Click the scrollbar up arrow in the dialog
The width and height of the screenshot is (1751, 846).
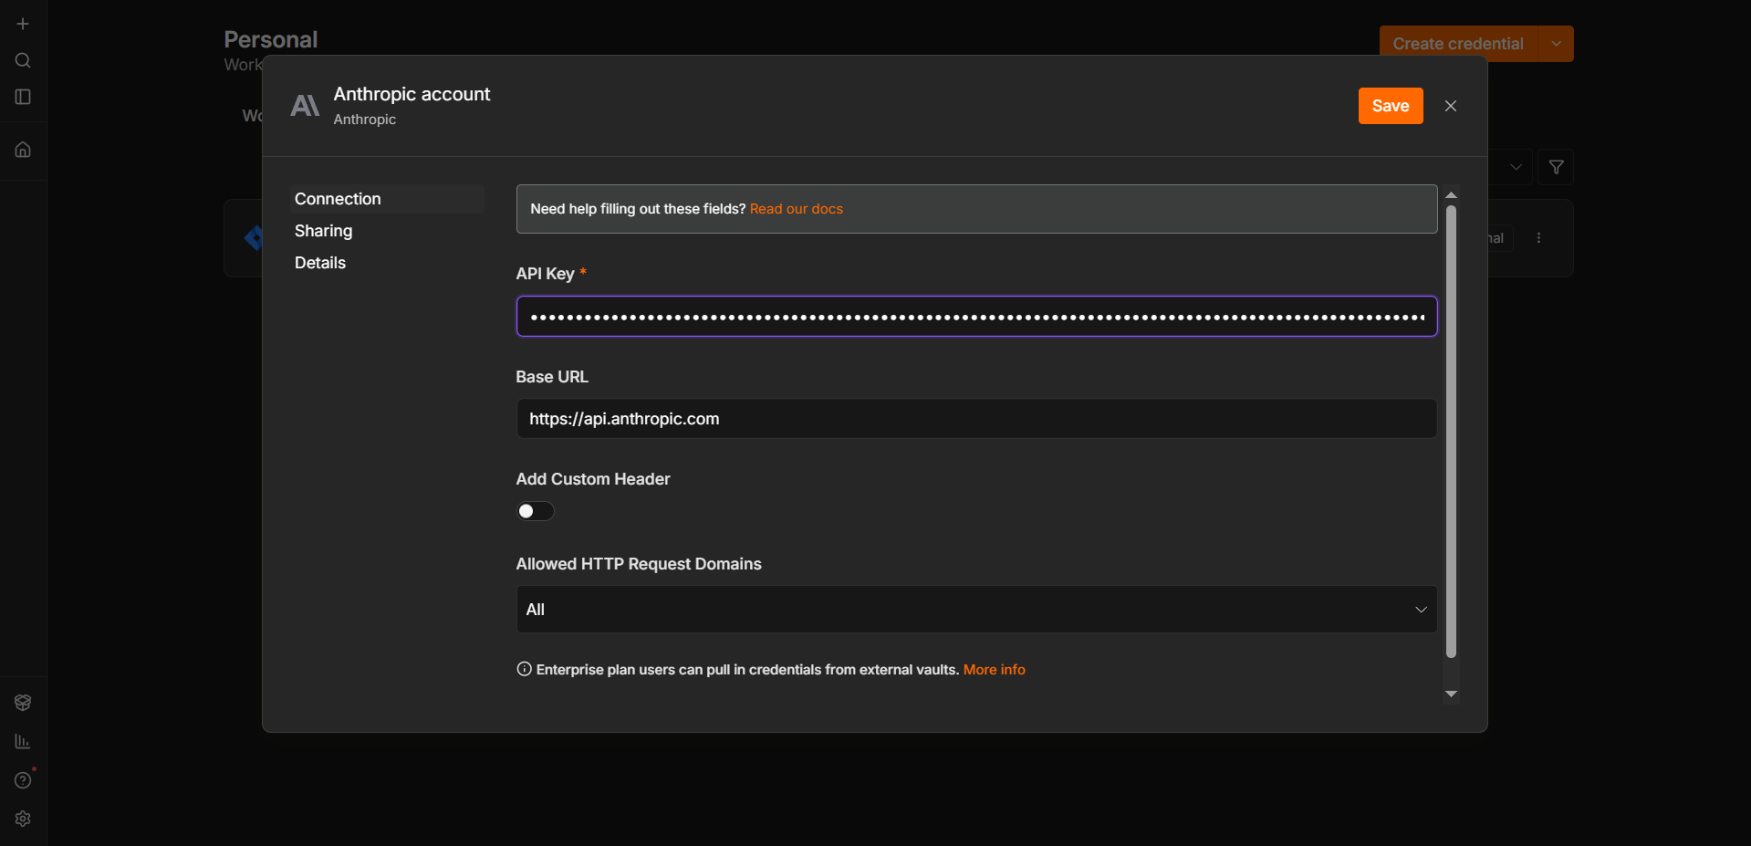click(1451, 195)
